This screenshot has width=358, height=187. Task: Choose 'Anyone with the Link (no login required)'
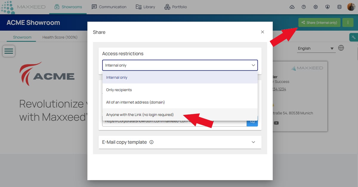(180, 115)
